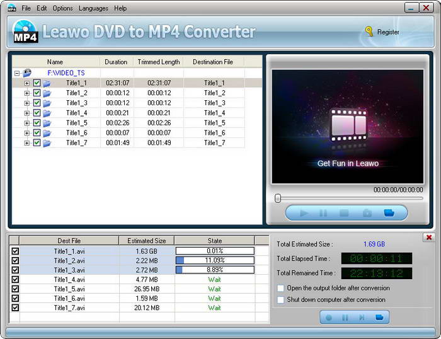Toggle checkbox for Title1_5.avi

coord(15,289)
